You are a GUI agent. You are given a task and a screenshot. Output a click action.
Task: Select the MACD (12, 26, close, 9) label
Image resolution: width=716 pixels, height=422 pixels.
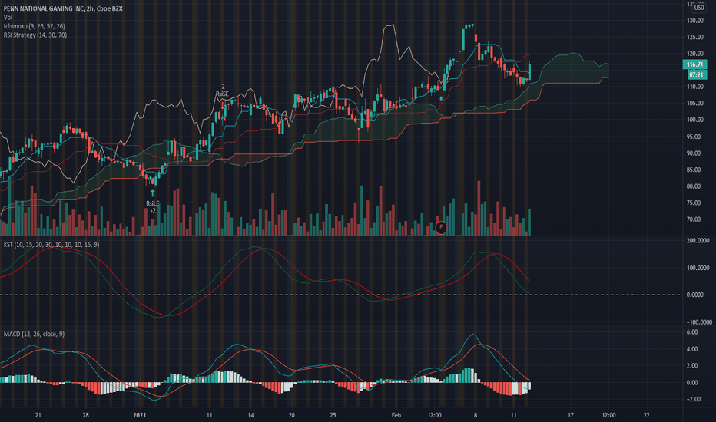34,334
